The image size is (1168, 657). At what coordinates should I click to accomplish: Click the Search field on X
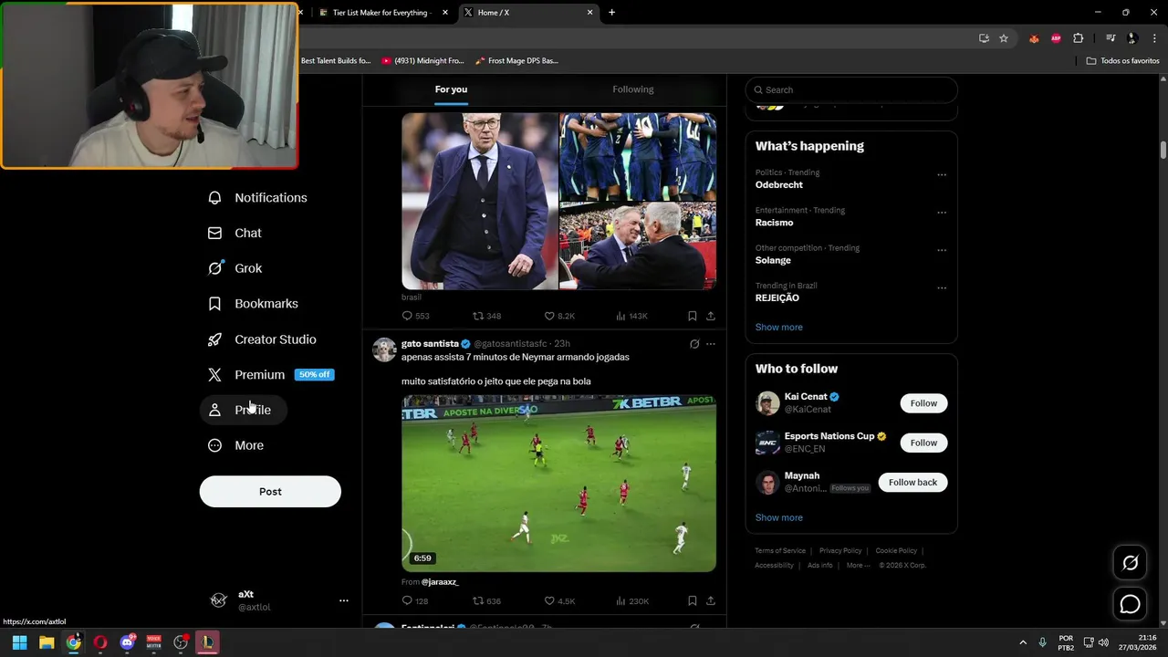(851, 89)
